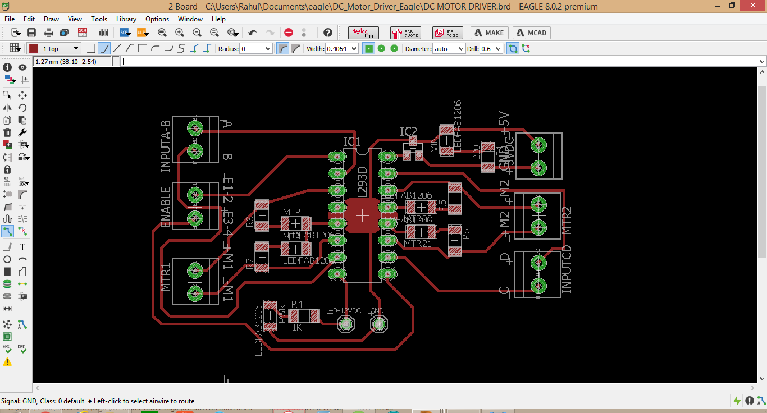Click the red Stop command icon
The width and height of the screenshot is (767, 413).
[289, 33]
